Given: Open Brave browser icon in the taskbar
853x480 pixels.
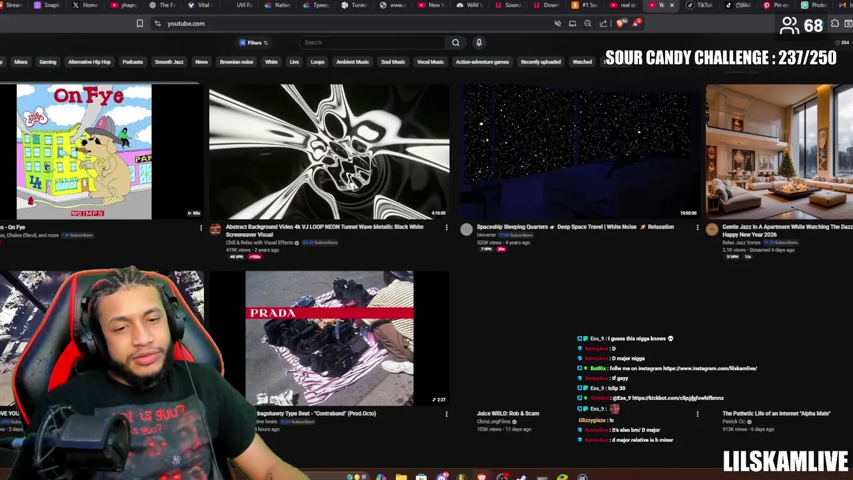Looking at the screenshot, I should 482,477.
